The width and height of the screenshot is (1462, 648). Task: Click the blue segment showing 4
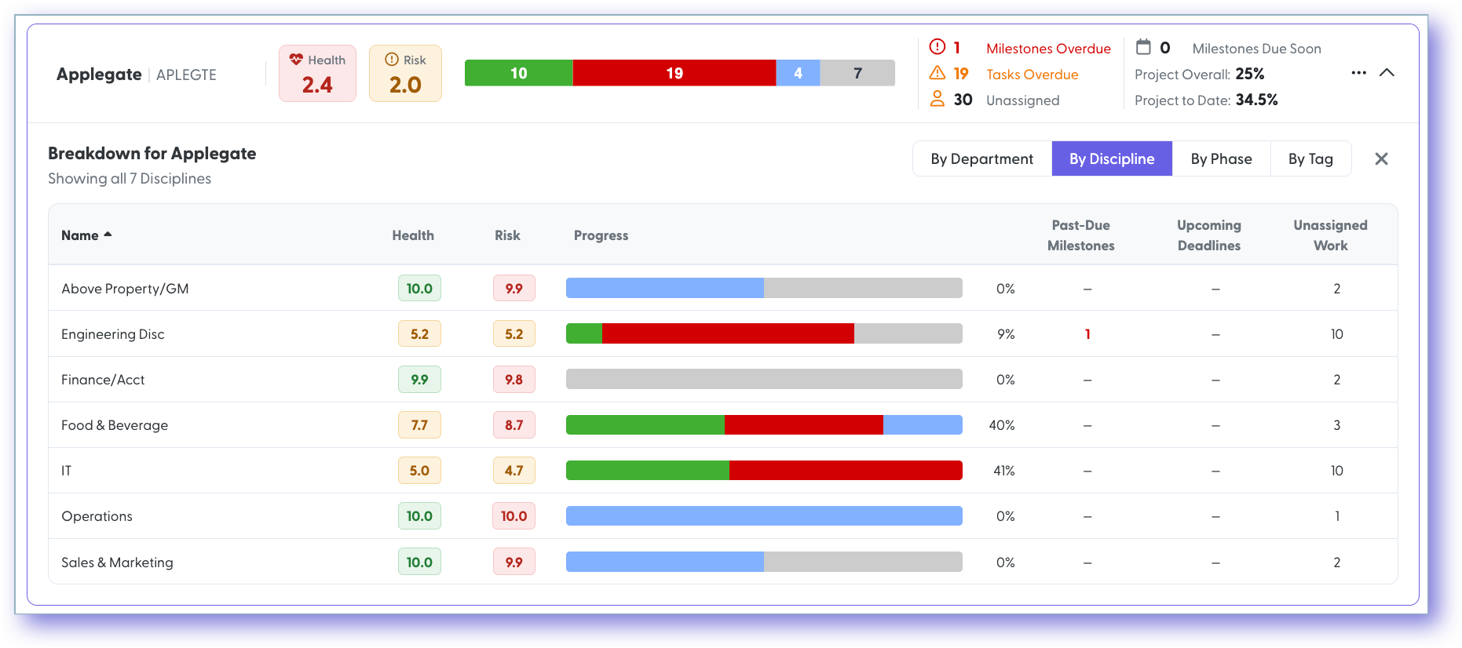coord(798,73)
